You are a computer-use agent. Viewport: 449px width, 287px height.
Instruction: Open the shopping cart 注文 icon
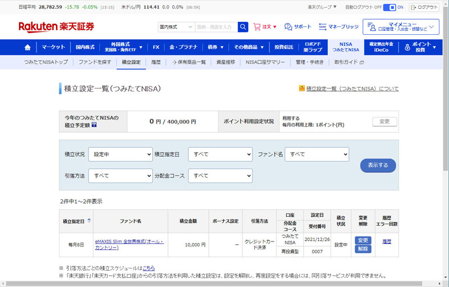(x=257, y=27)
